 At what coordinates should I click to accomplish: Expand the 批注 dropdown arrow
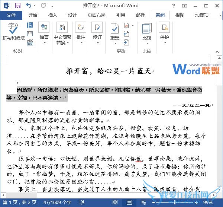pyautogui.click(x=81, y=42)
